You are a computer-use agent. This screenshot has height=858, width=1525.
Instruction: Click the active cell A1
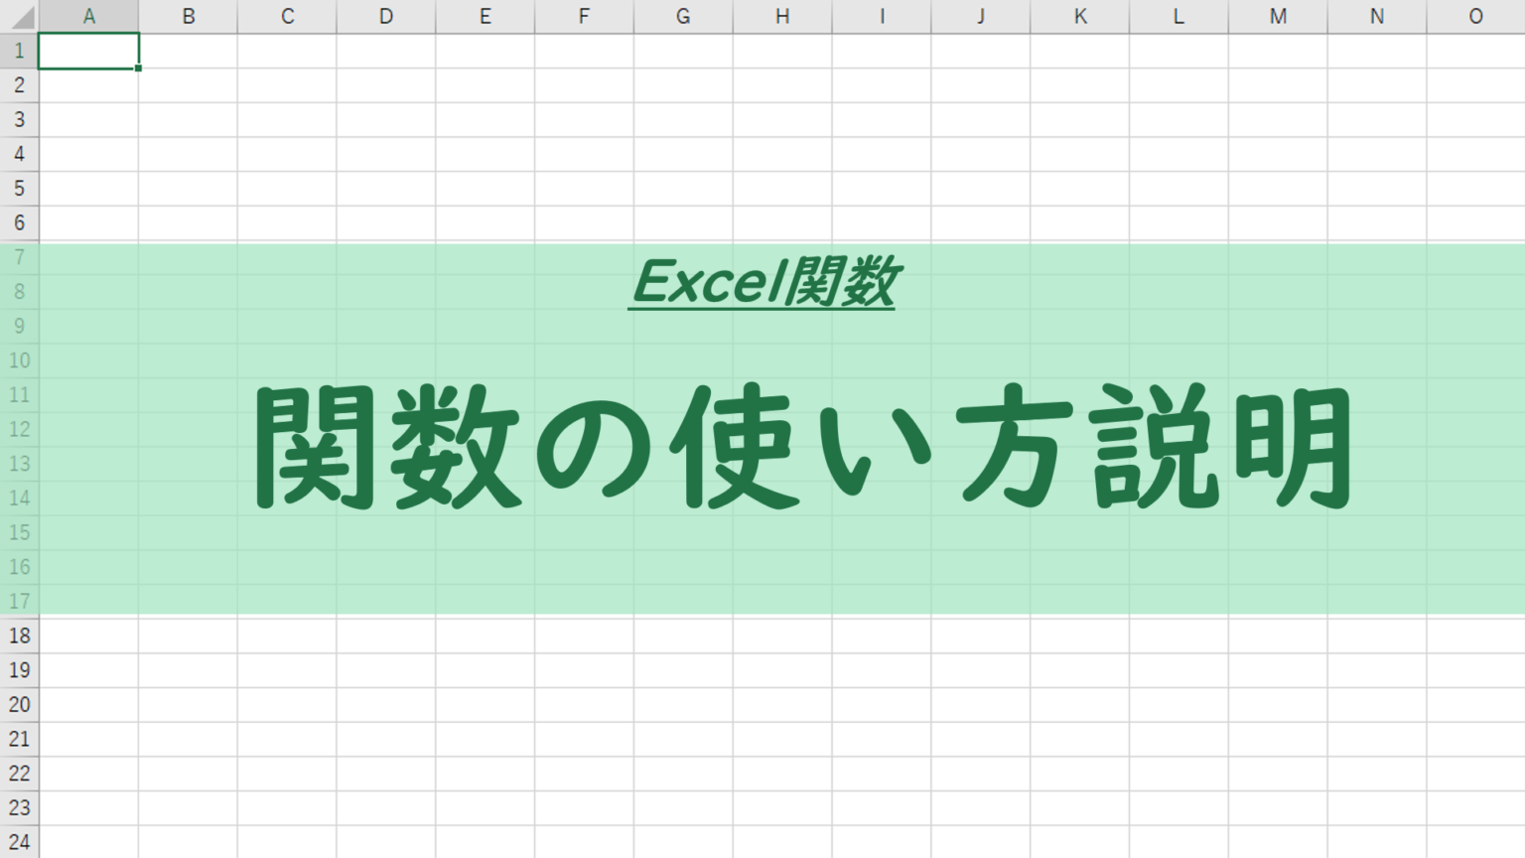click(89, 51)
